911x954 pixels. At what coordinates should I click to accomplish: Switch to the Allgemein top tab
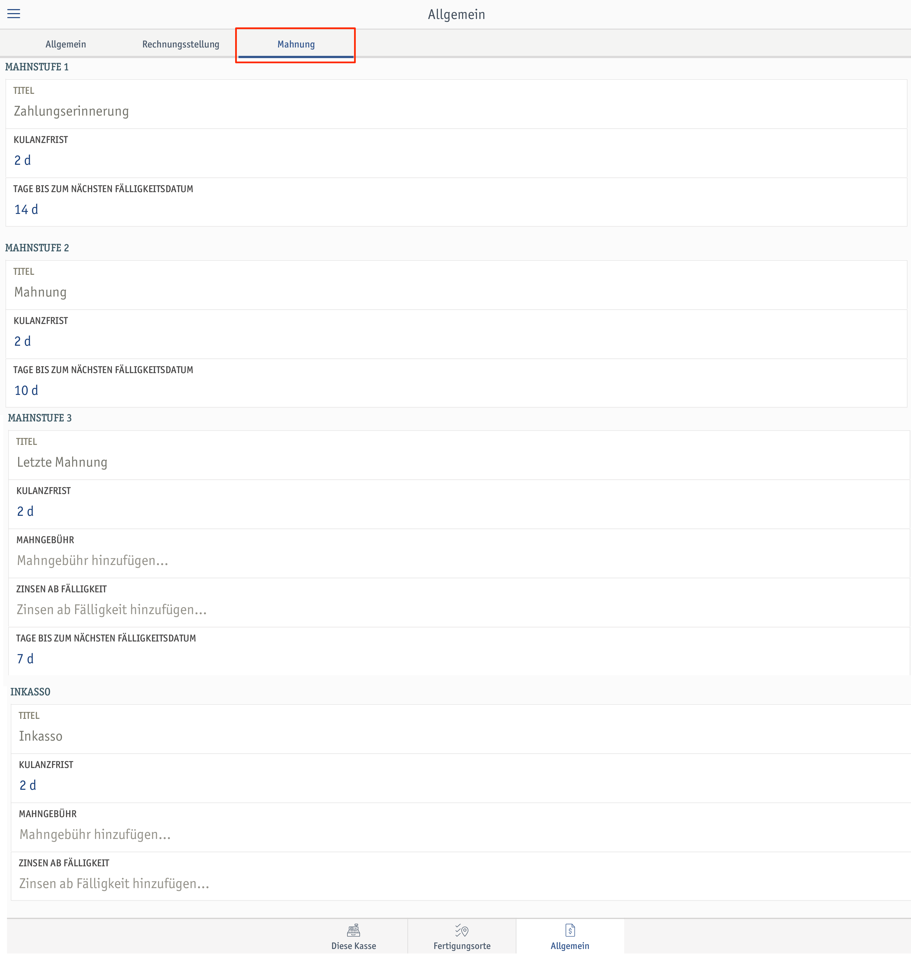[x=66, y=44]
